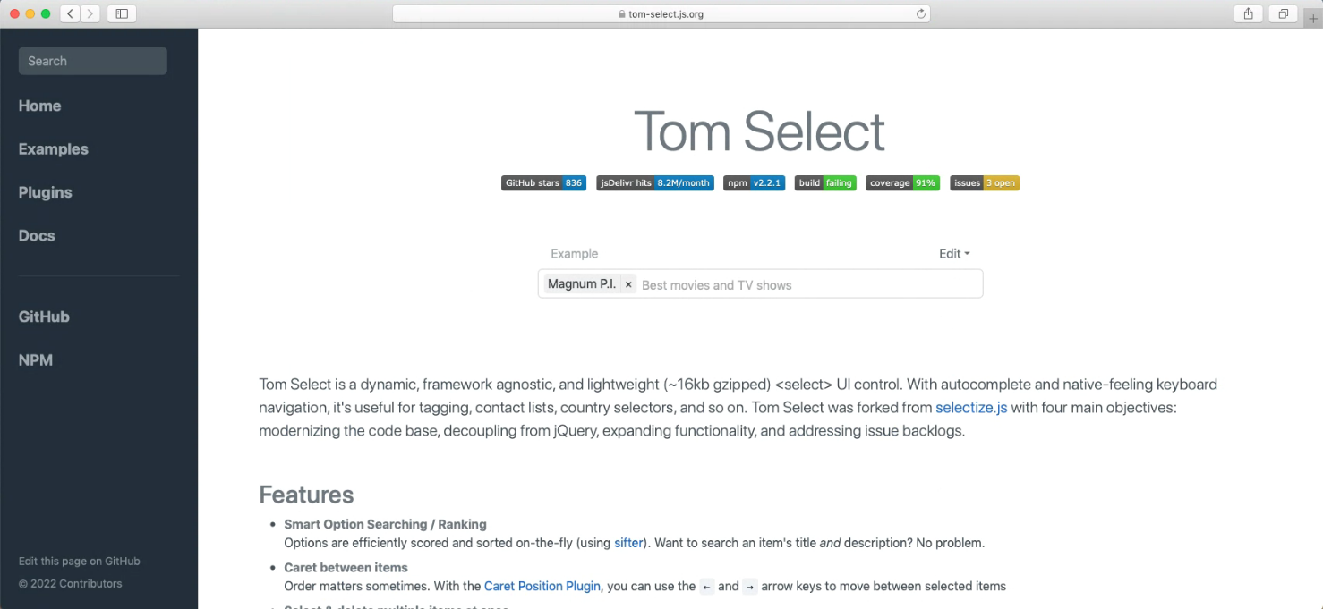Click the sifter link under Features
This screenshot has width=1323, height=609.
click(x=628, y=543)
